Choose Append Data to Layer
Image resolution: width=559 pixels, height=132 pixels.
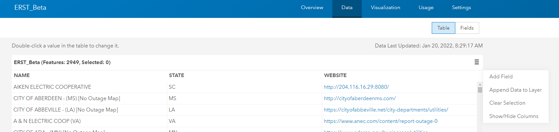coord(516,90)
